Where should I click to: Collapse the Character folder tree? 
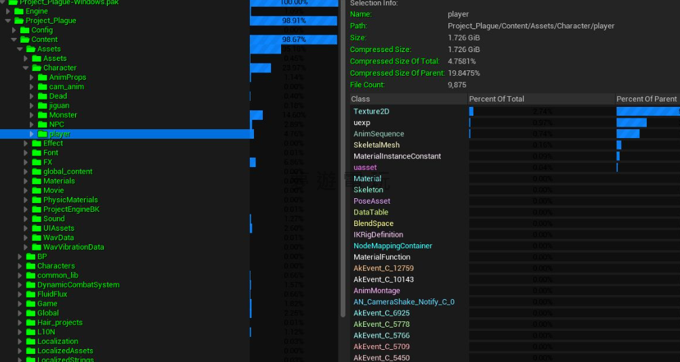26,68
